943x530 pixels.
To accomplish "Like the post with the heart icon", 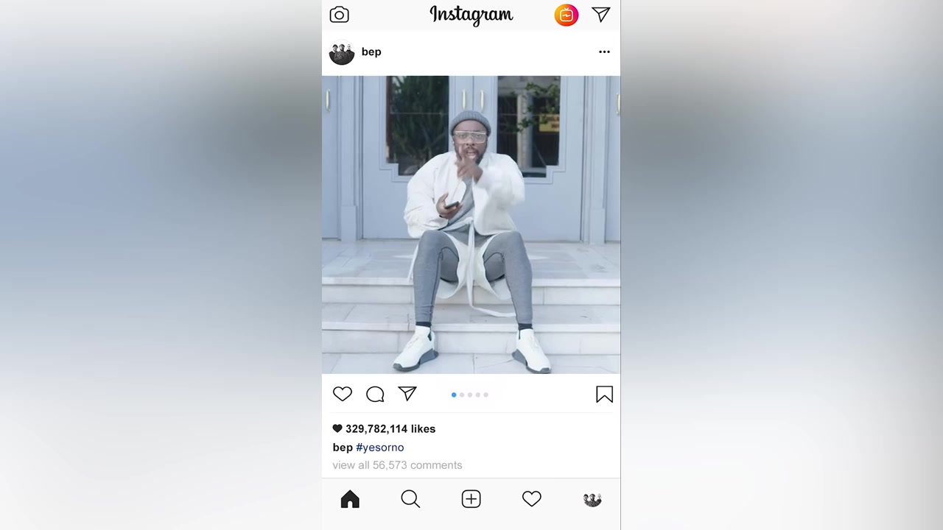I will point(343,394).
